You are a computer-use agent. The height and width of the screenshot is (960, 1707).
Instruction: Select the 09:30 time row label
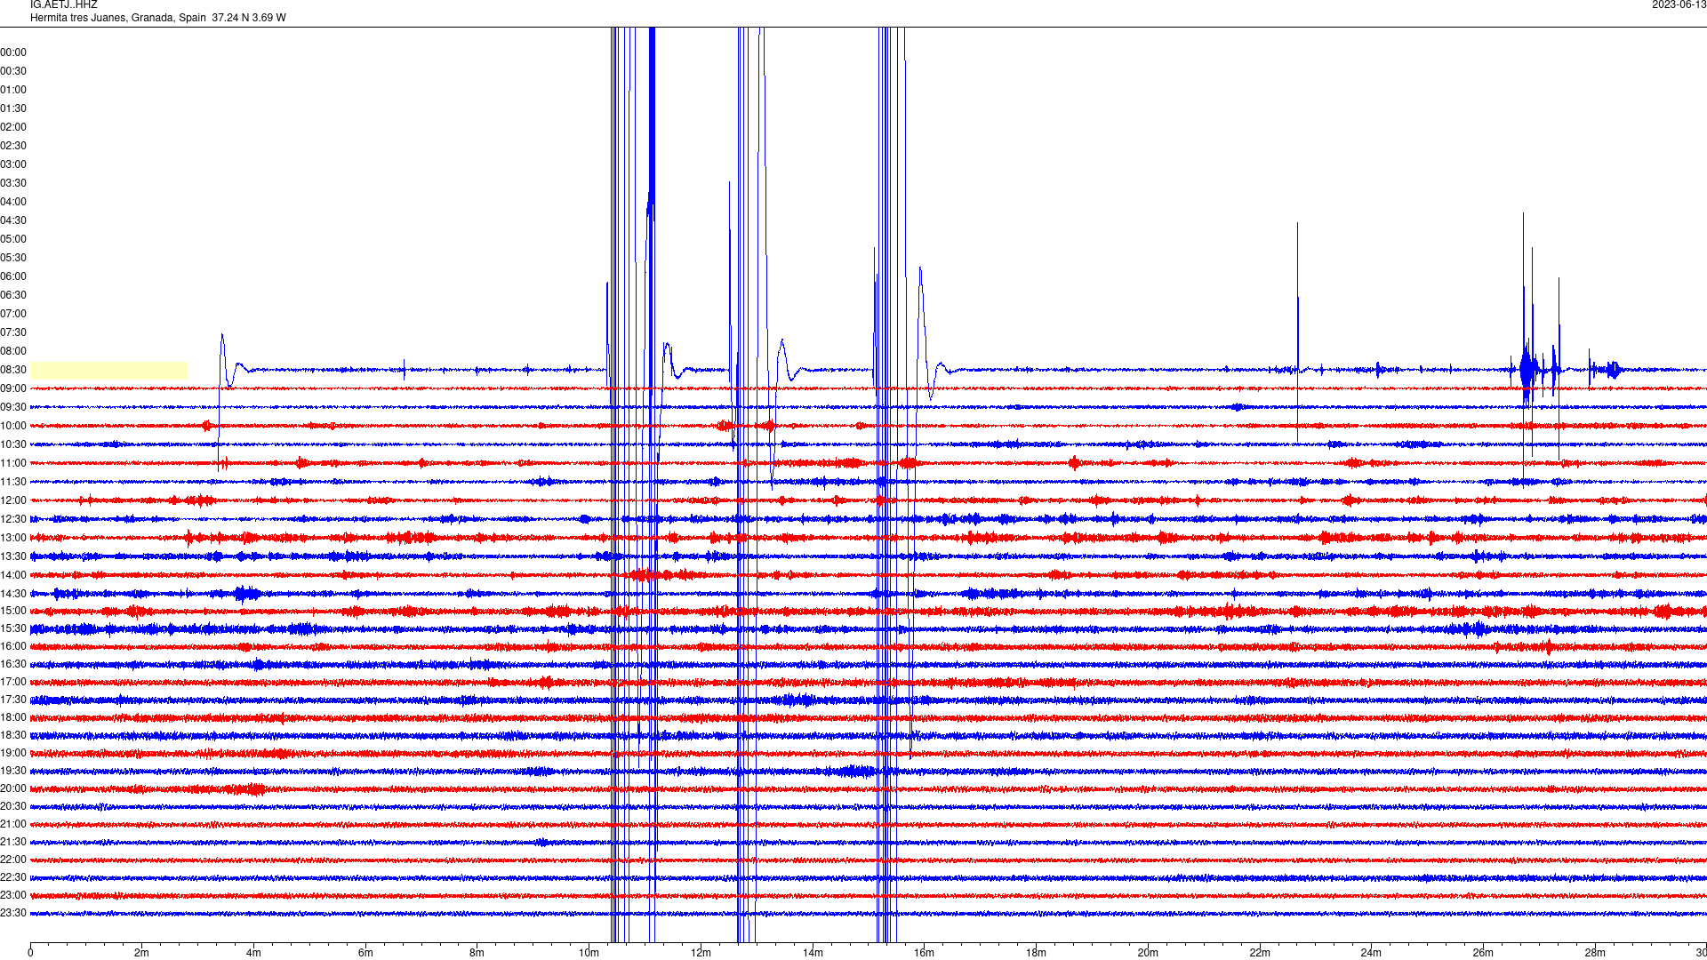tap(13, 407)
